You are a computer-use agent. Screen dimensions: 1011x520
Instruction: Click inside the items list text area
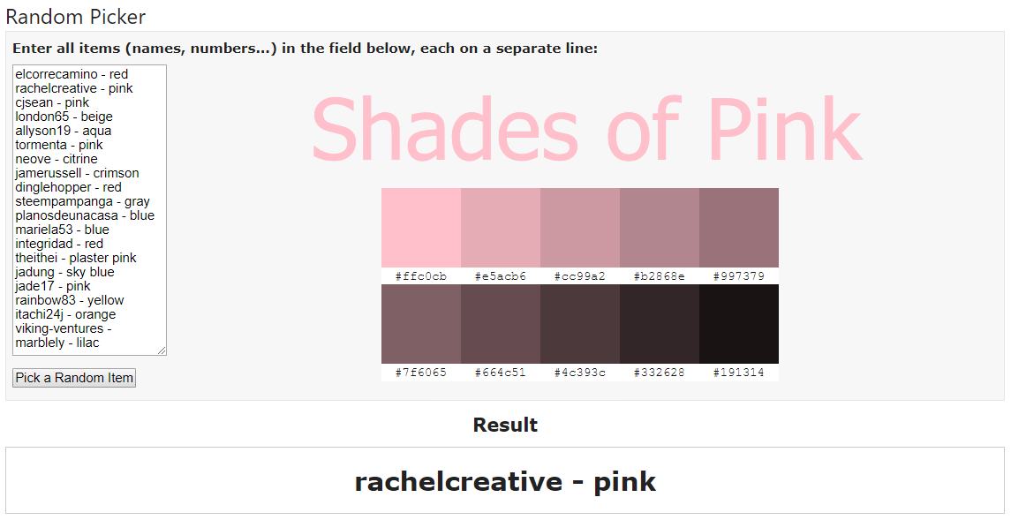tap(90, 209)
